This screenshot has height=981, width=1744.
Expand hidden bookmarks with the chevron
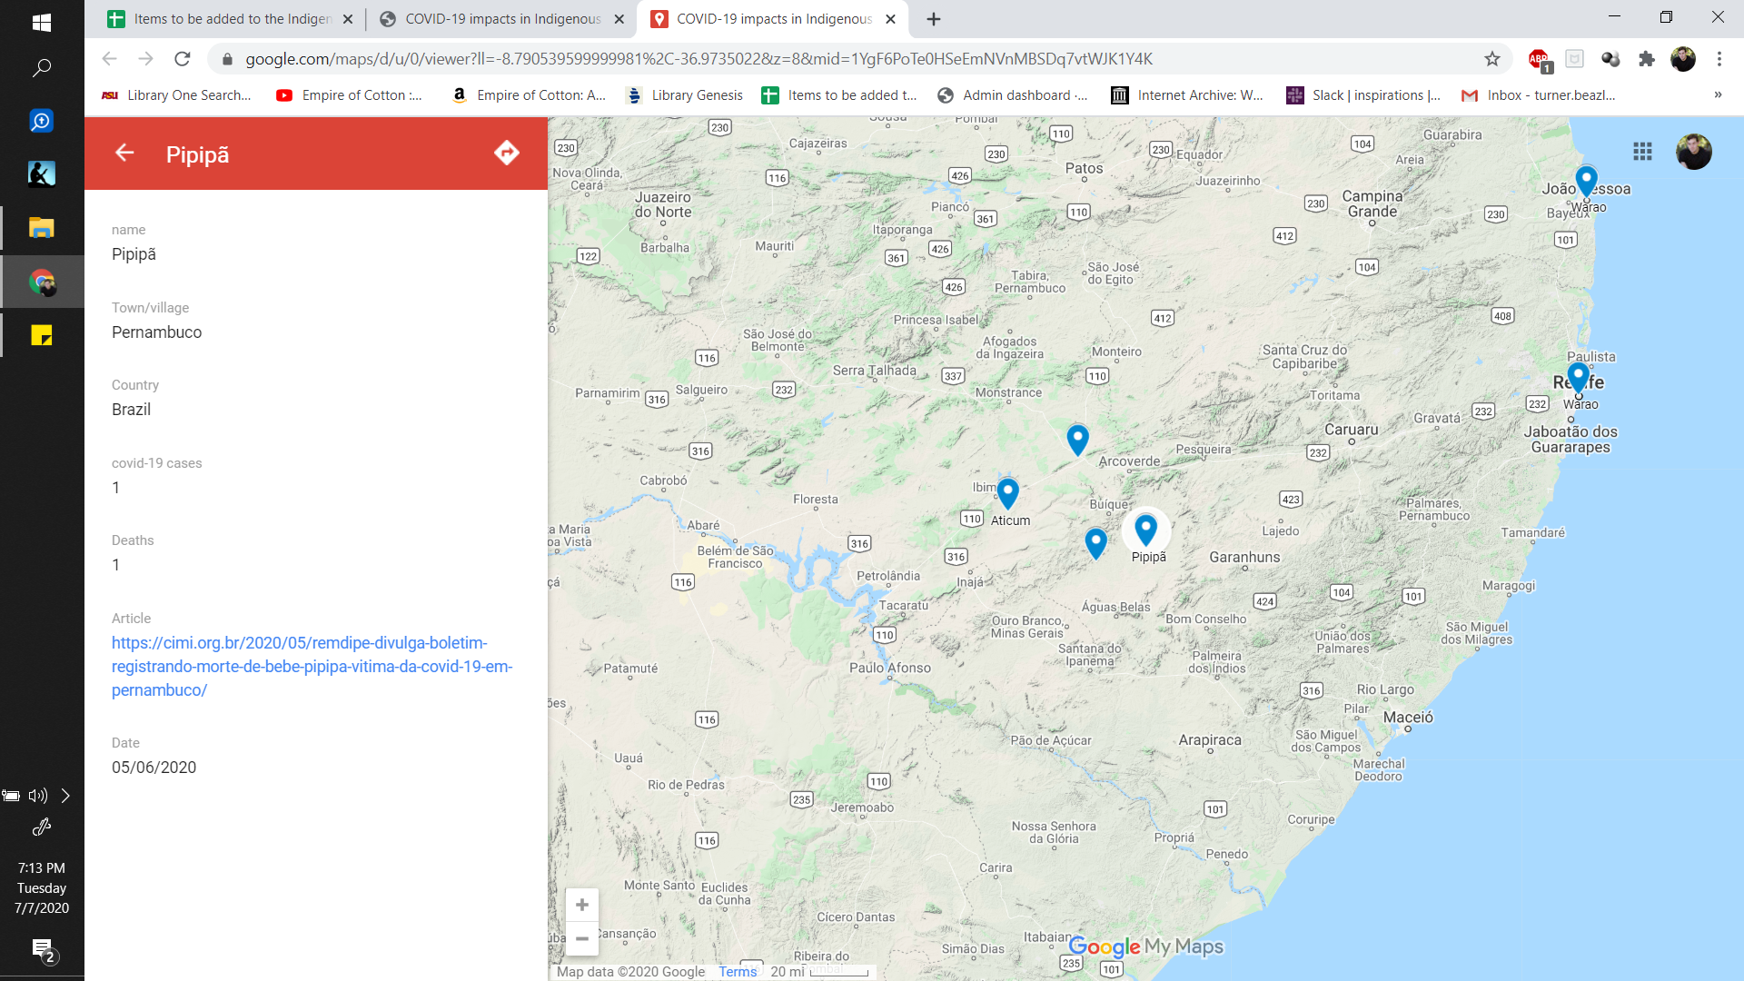pyautogui.click(x=1718, y=94)
